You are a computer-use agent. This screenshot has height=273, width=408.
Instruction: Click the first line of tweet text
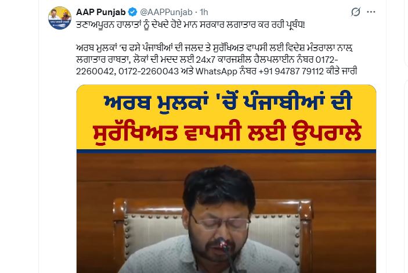[190, 25]
